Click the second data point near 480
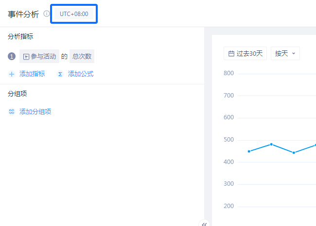Screen dimensions: 316x226 [271, 144]
